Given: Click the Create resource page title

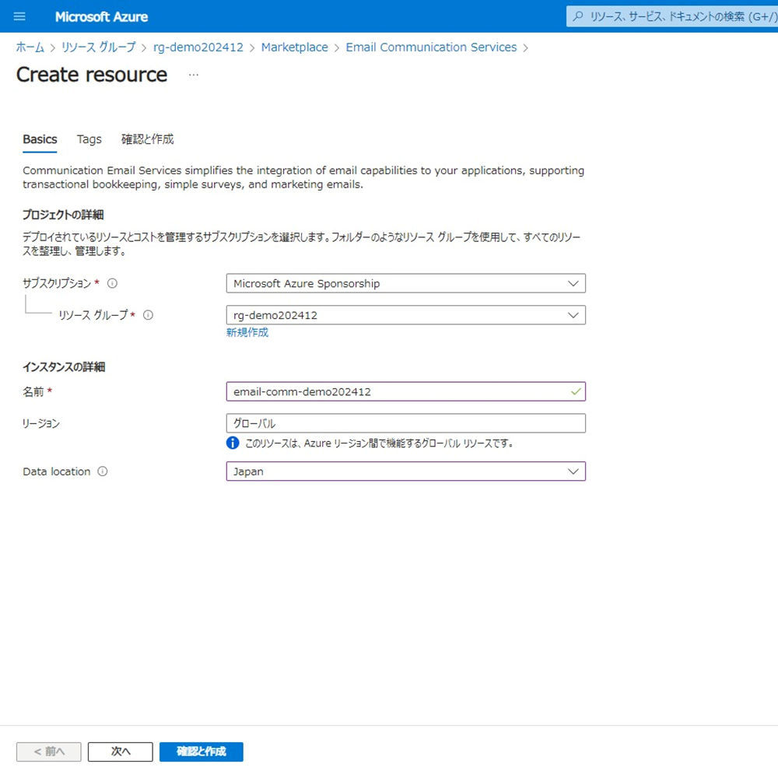Looking at the screenshot, I should click(x=92, y=75).
